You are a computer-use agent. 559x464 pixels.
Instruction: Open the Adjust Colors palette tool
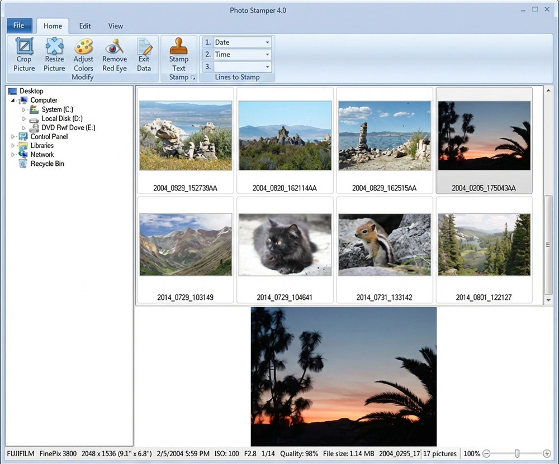click(x=83, y=55)
